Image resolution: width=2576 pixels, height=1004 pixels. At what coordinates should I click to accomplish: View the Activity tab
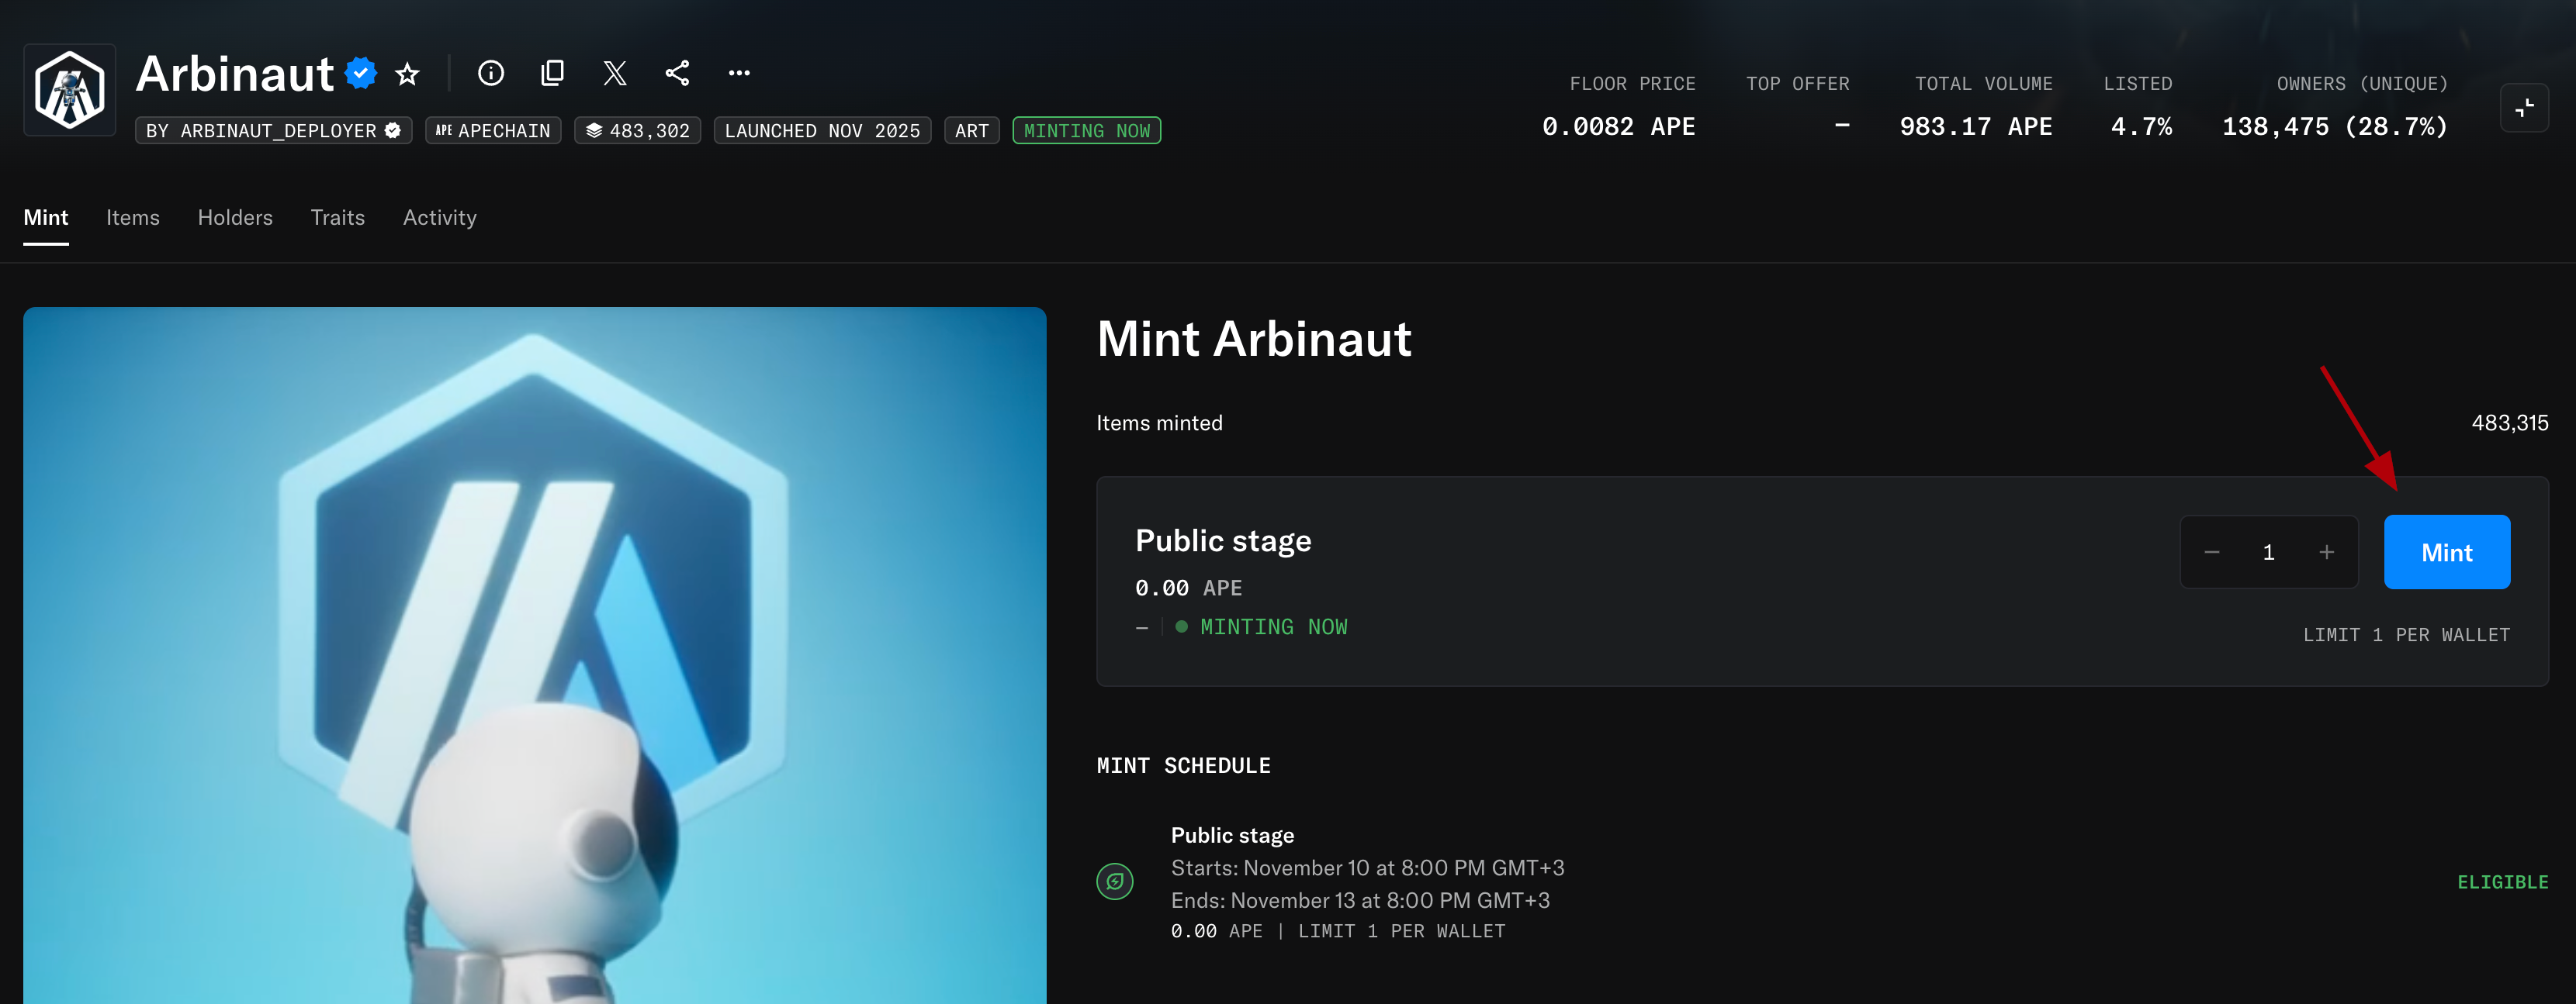[440, 218]
